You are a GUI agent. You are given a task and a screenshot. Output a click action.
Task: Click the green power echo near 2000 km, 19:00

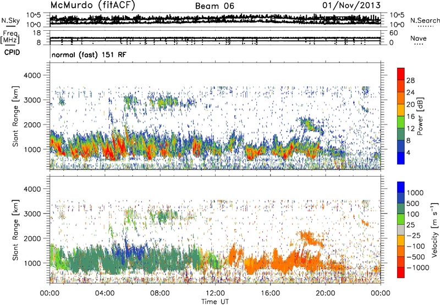(311, 125)
